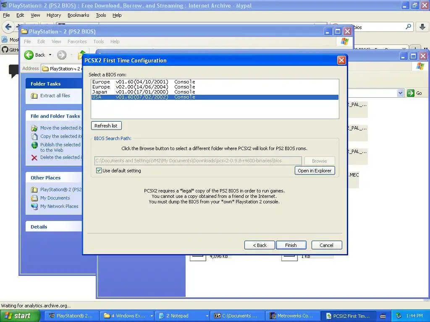The height and width of the screenshot is (322, 430).
Task: Switch to PCSX2 First Time taskbar item
Action: pyautogui.click(x=348, y=316)
